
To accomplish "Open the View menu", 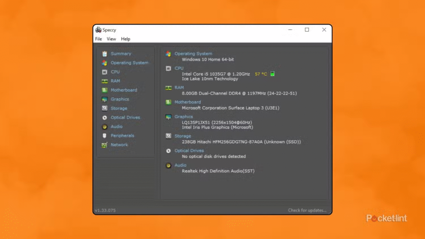I will click(x=111, y=39).
